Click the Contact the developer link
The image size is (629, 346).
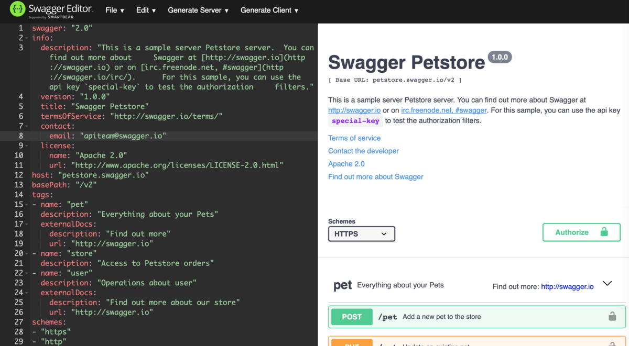click(x=363, y=151)
